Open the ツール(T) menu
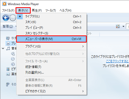Viewport: 129px width, 99px height. (x=51, y=11)
